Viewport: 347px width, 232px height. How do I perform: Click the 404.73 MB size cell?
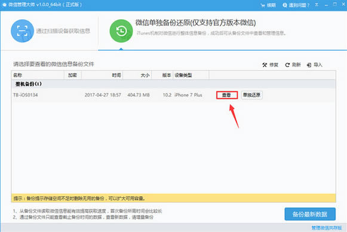[x=139, y=95]
